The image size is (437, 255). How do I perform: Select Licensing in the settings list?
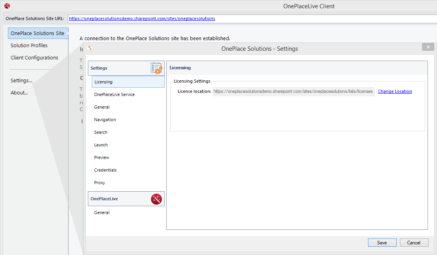(x=128, y=82)
